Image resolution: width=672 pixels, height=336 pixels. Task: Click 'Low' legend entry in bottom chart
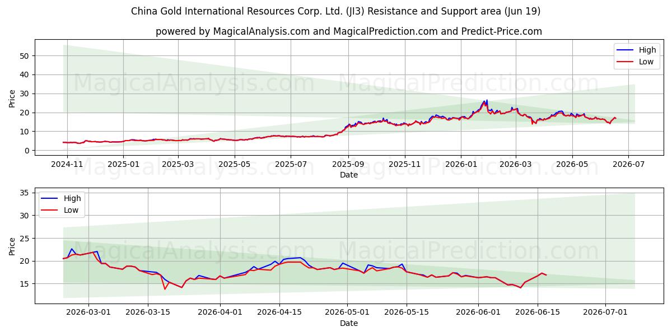pos(71,210)
